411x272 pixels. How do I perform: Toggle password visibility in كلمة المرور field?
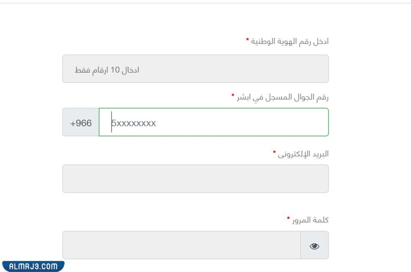(x=315, y=246)
